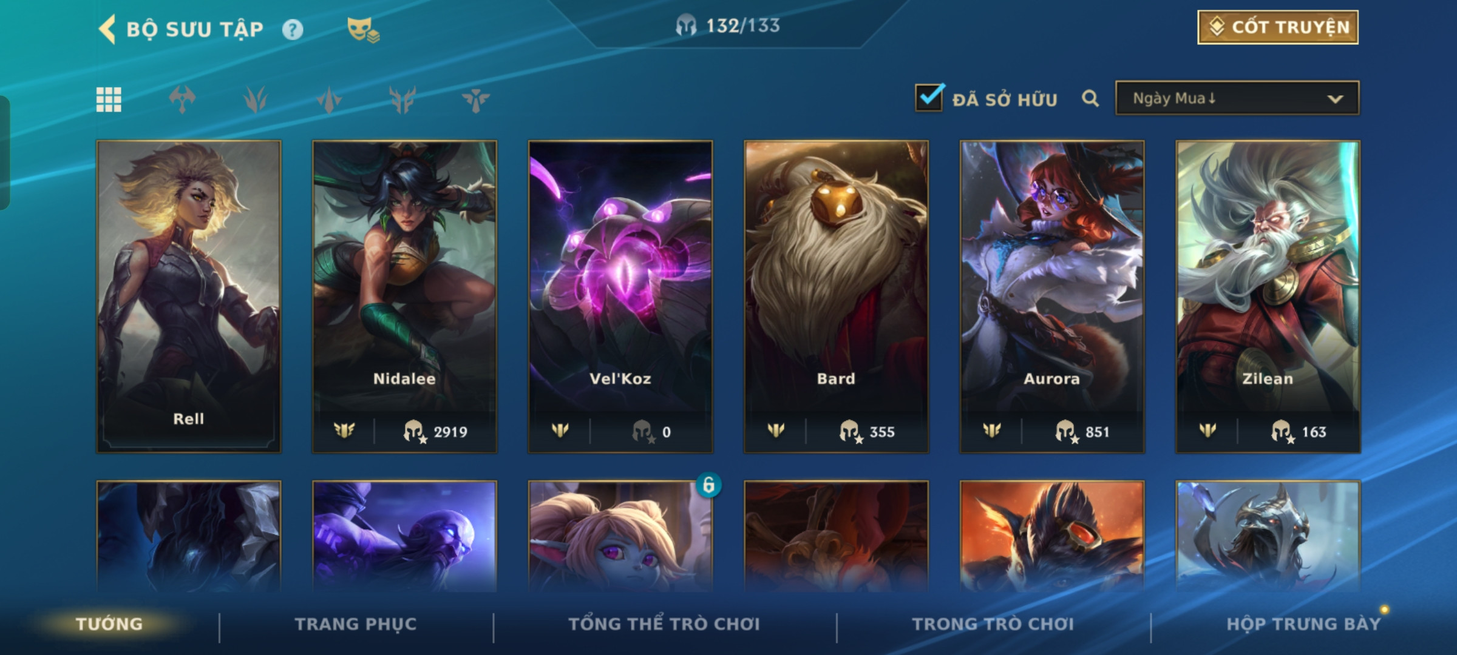Open the Ngày Mua sort dropdown
This screenshot has height=655, width=1457.
(x=1237, y=98)
